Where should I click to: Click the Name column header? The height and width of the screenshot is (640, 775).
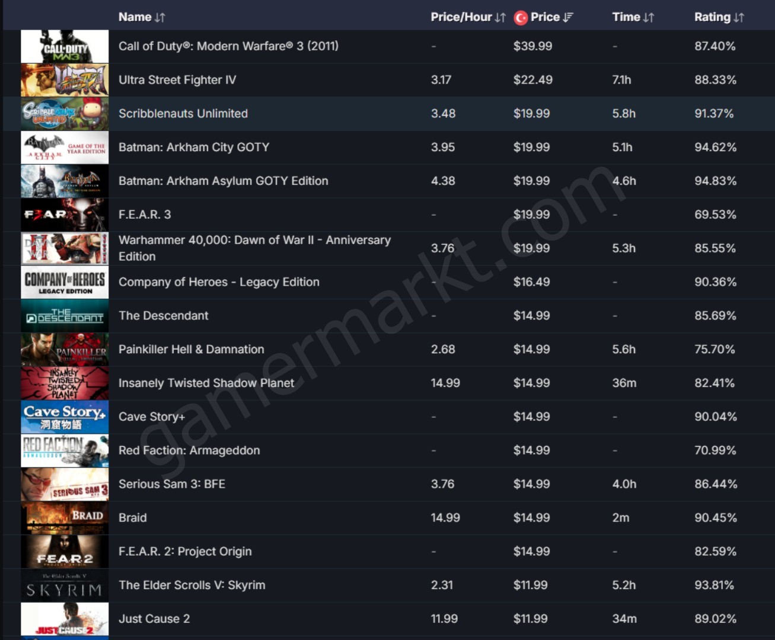(x=135, y=17)
